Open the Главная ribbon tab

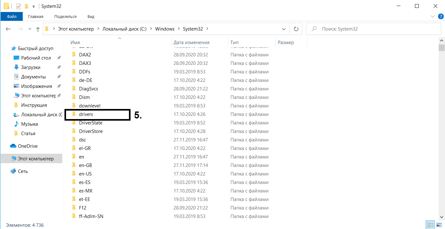pyautogui.click(x=36, y=16)
